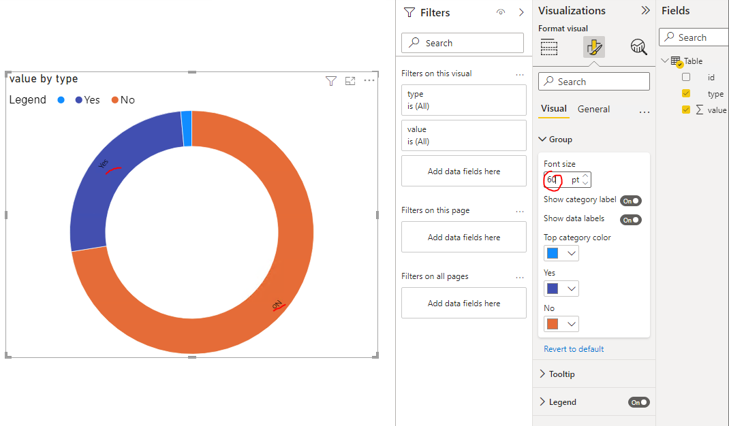Viewport: 729px width, 426px height.
Task: Toggle the Filters pane eye icon
Action: tap(501, 12)
